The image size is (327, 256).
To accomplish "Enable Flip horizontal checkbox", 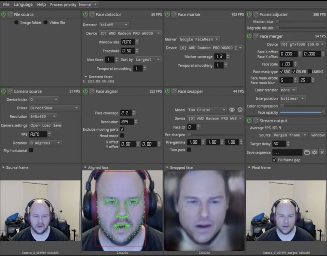I will click(31, 150).
